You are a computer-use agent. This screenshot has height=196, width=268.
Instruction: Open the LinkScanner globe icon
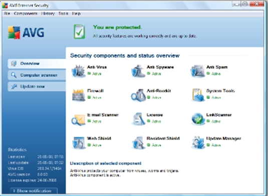point(198,119)
